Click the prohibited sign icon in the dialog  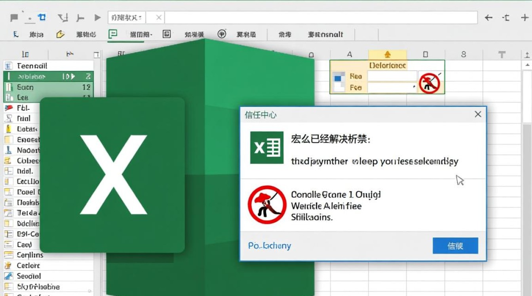(267, 205)
